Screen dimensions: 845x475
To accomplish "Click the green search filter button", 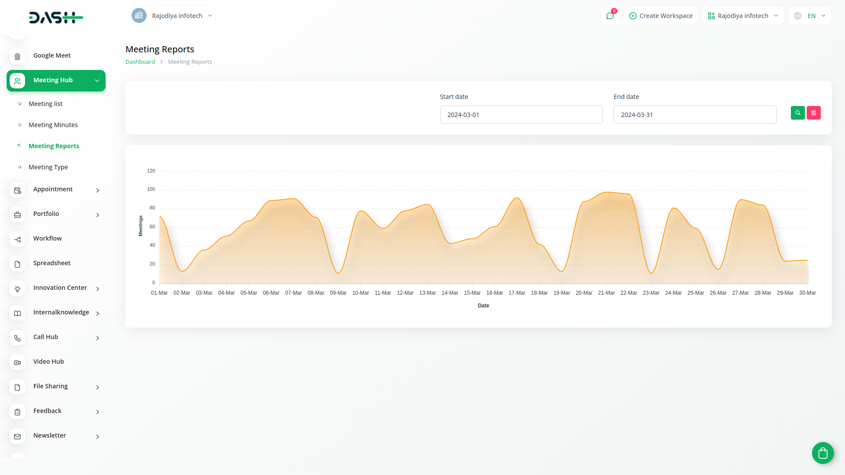I will (797, 113).
